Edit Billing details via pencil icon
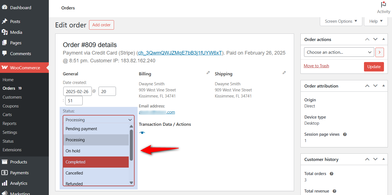 [208, 72]
